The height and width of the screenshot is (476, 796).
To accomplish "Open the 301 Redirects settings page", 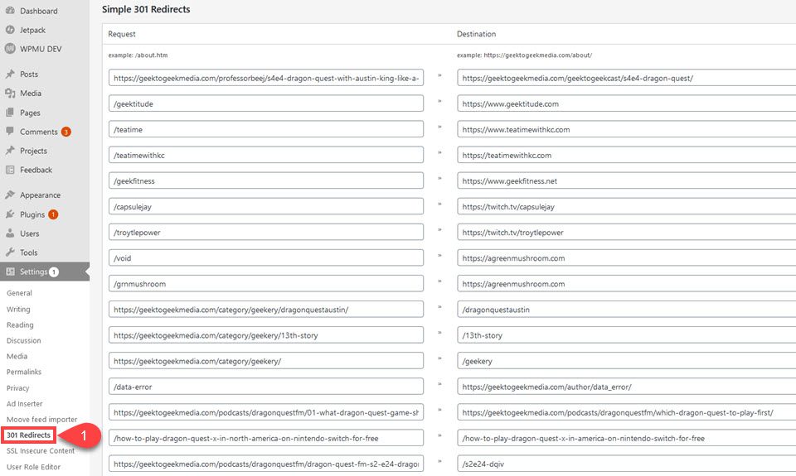I will pyautogui.click(x=28, y=435).
